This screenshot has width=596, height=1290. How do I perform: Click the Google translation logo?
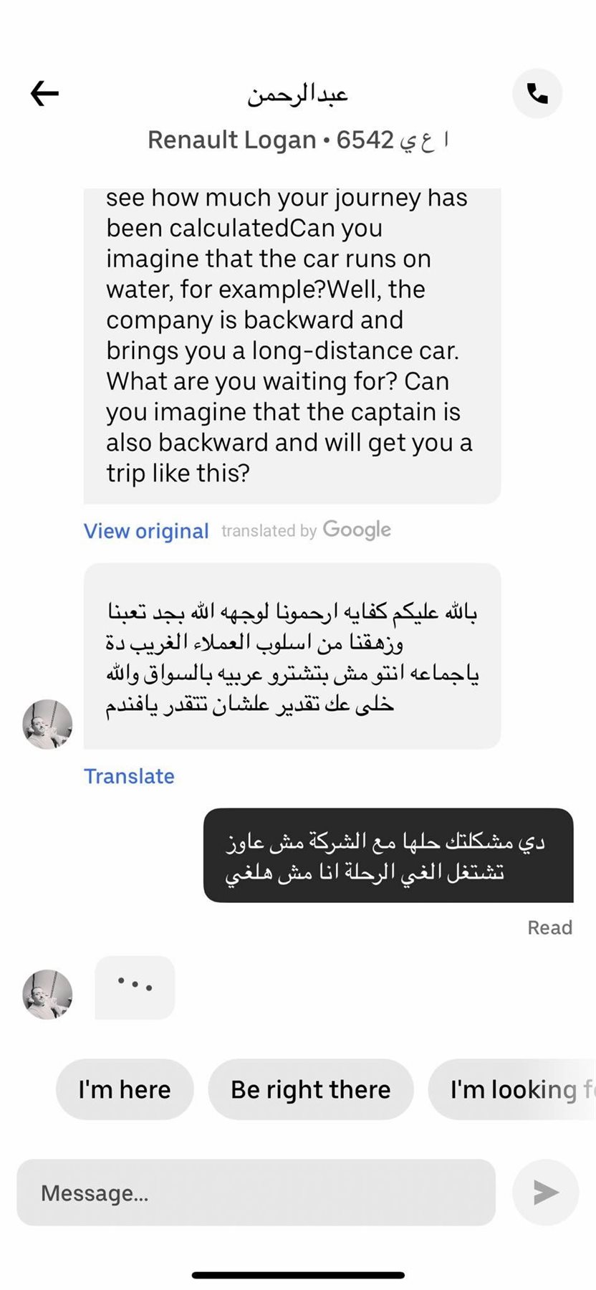(357, 530)
